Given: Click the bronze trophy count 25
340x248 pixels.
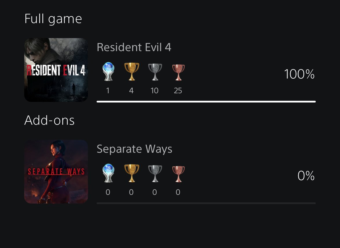Looking at the screenshot, I should pyautogui.click(x=178, y=91).
